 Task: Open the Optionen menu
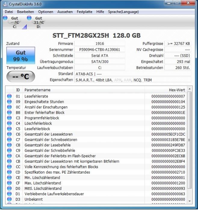46,12
